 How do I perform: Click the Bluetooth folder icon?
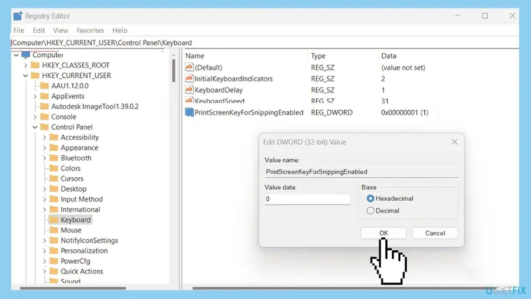click(54, 158)
